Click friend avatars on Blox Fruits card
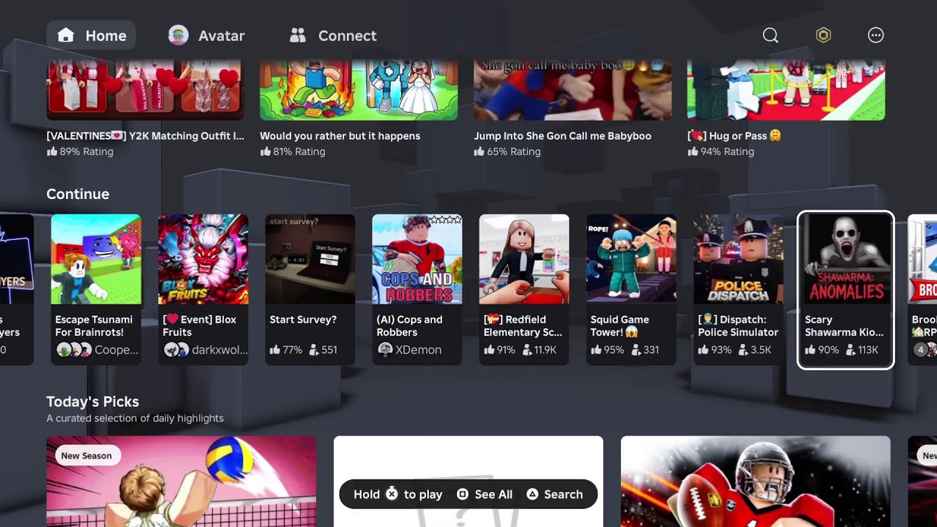Viewport: 937px width, 527px height. pos(176,350)
